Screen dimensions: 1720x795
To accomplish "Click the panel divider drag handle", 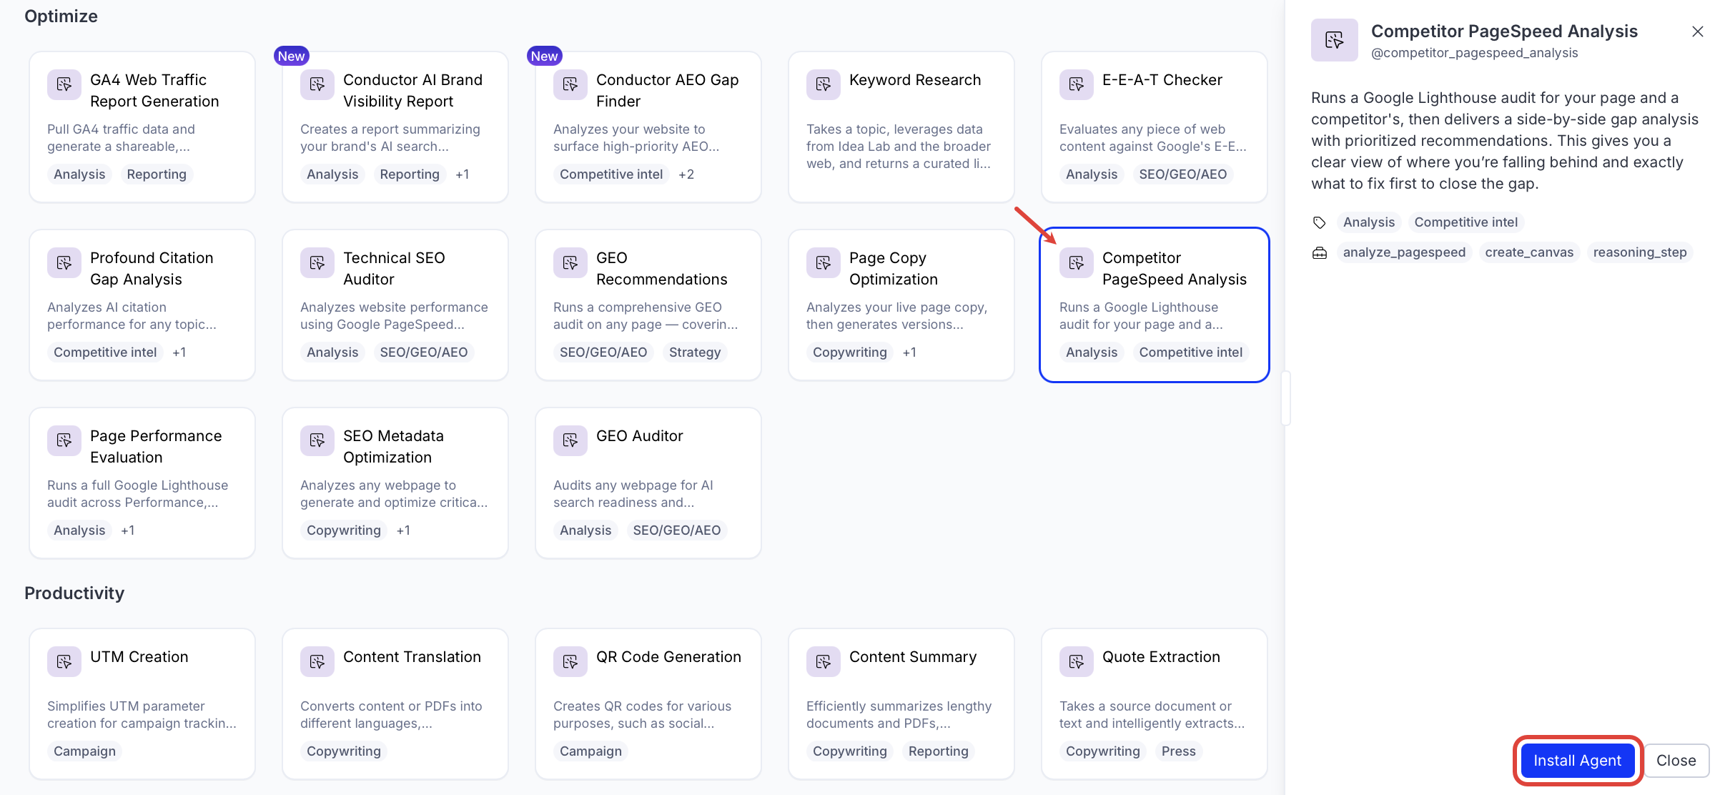I will 1285,398.
